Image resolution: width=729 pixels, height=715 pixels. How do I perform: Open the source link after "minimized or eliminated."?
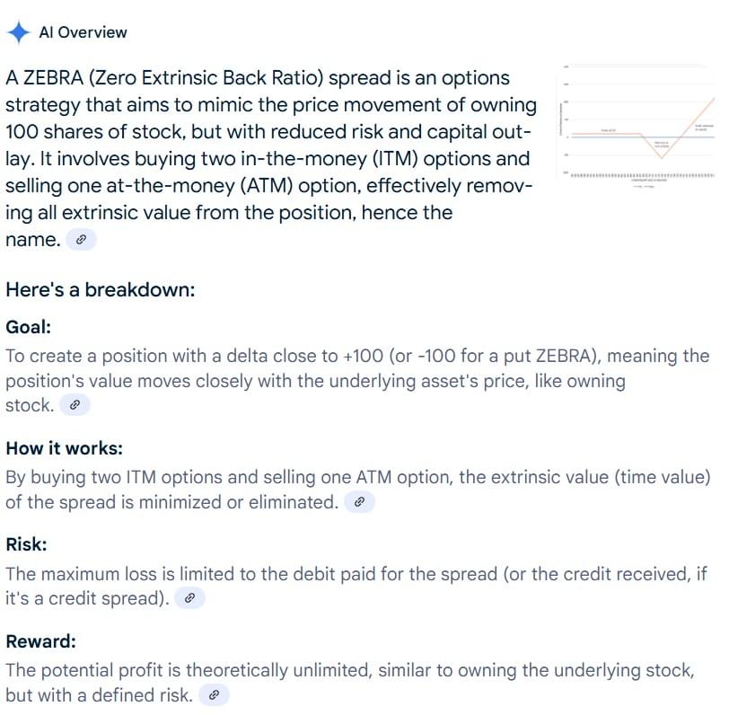point(359,502)
